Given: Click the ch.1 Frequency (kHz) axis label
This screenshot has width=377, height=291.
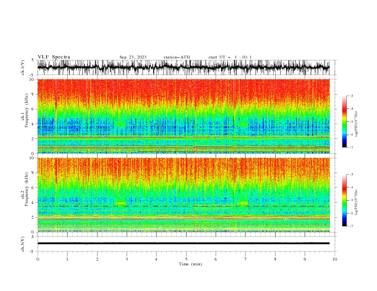Looking at the screenshot, I should [25, 111].
